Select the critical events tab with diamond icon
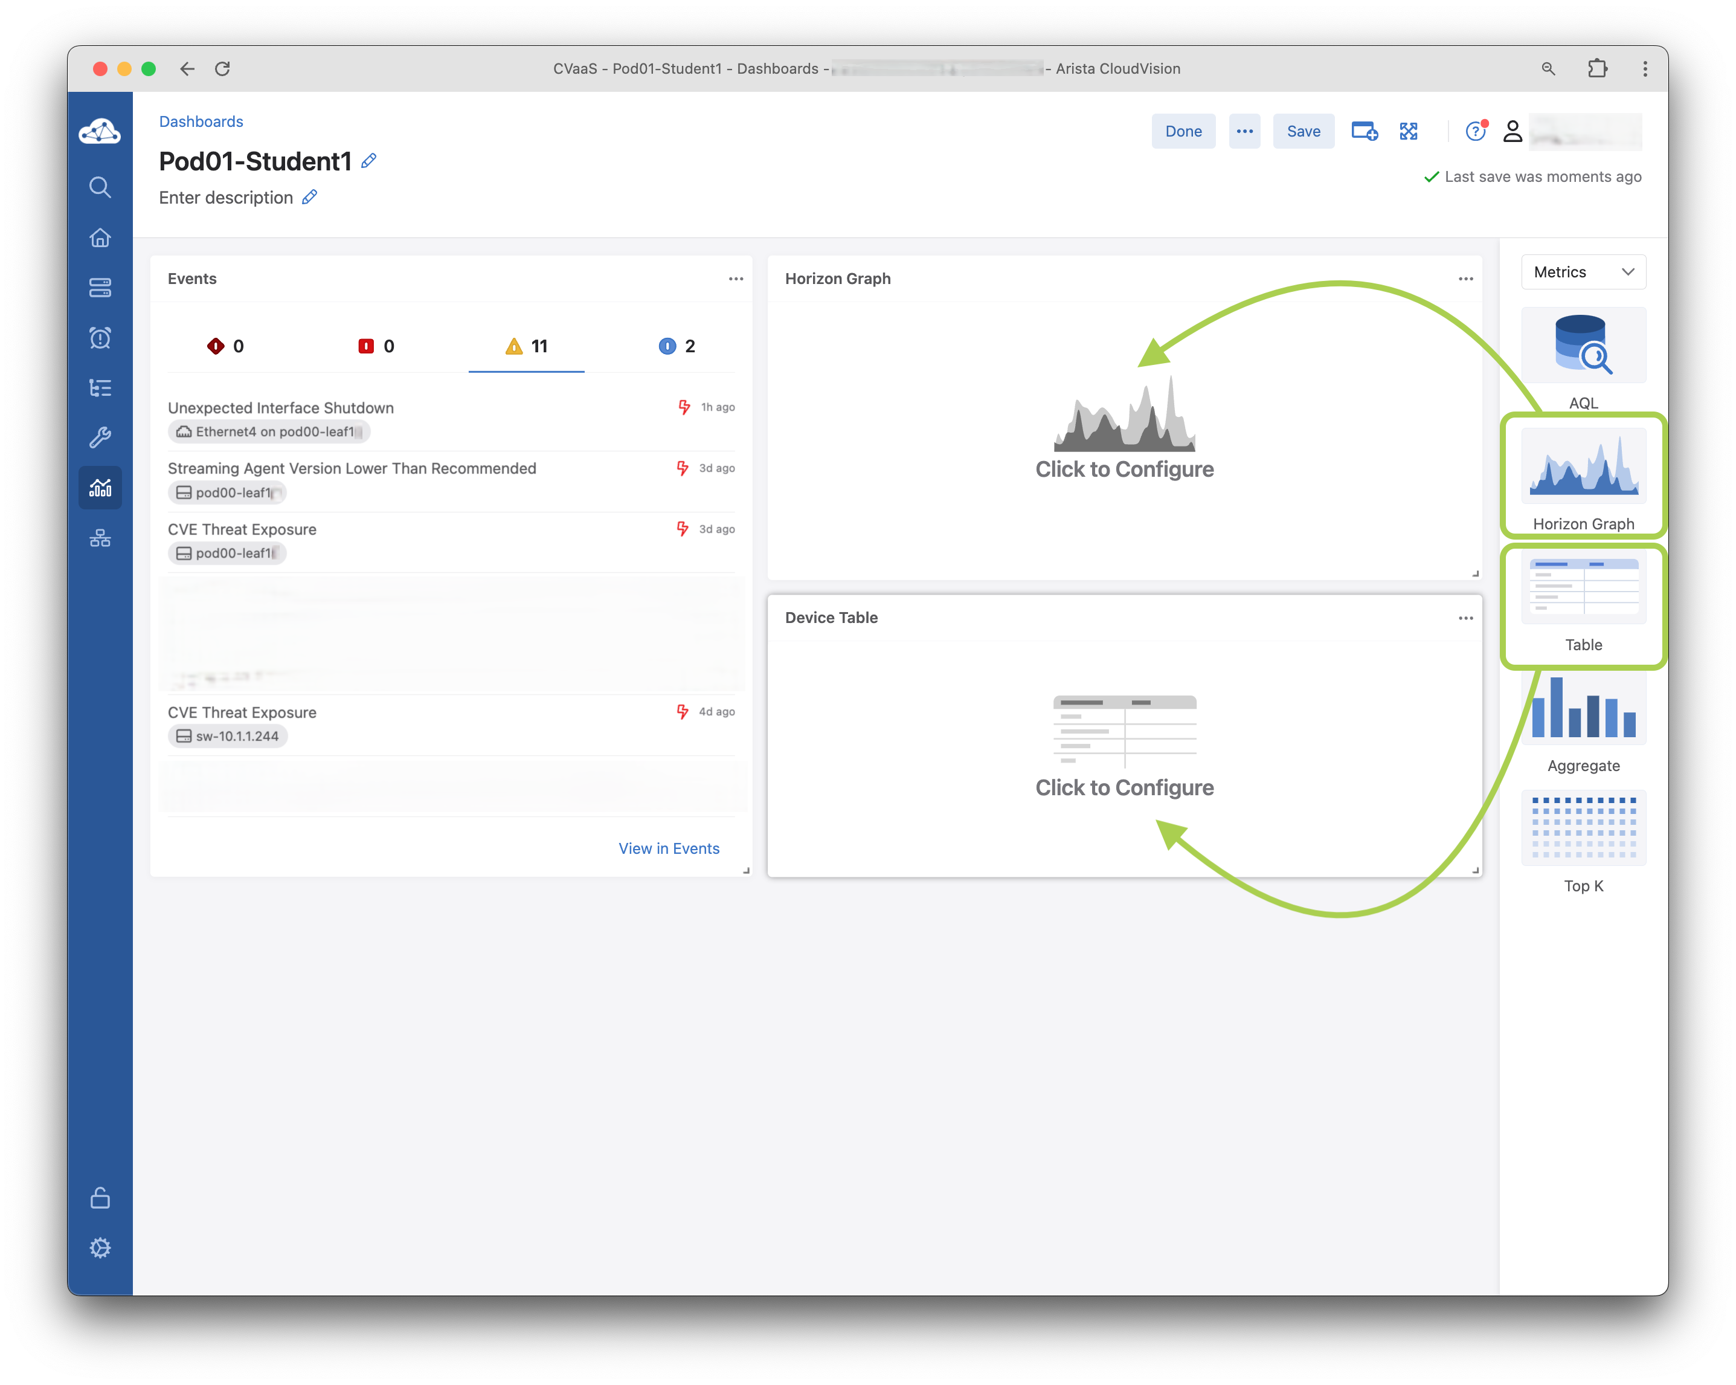Image resolution: width=1736 pixels, height=1385 pixels. coord(225,346)
